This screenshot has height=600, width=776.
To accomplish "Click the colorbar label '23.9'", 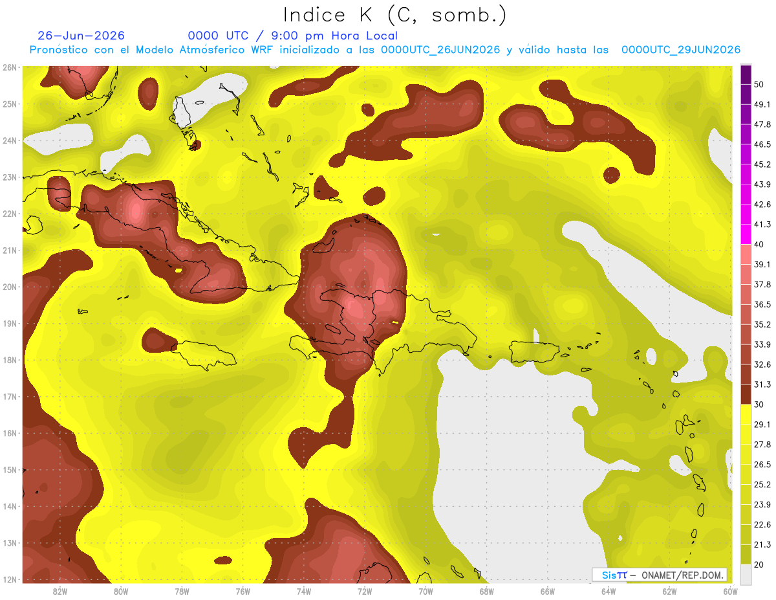I will coord(762,504).
